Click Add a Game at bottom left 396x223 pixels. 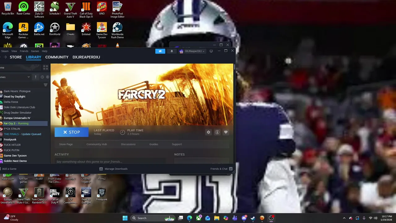coord(9,169)
